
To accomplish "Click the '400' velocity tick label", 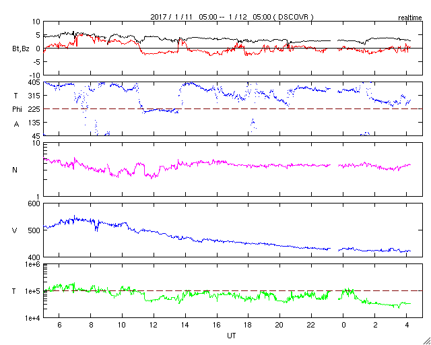I will 35,257.
